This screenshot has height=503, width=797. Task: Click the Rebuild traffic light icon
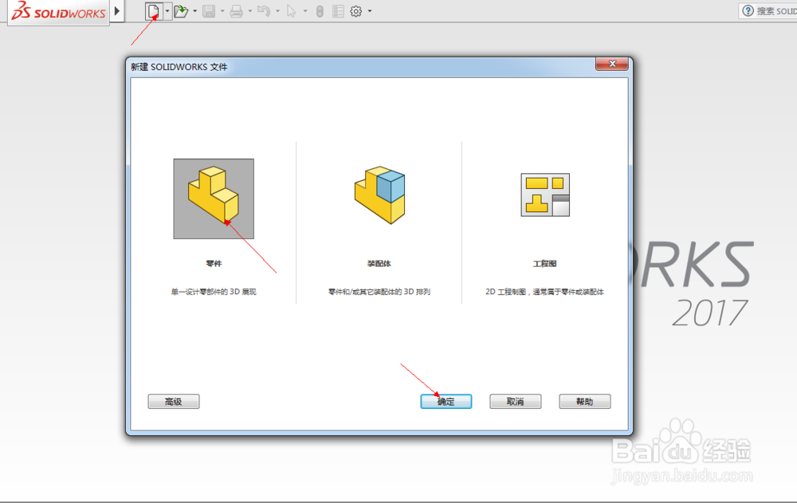click(x=320, y=10)
